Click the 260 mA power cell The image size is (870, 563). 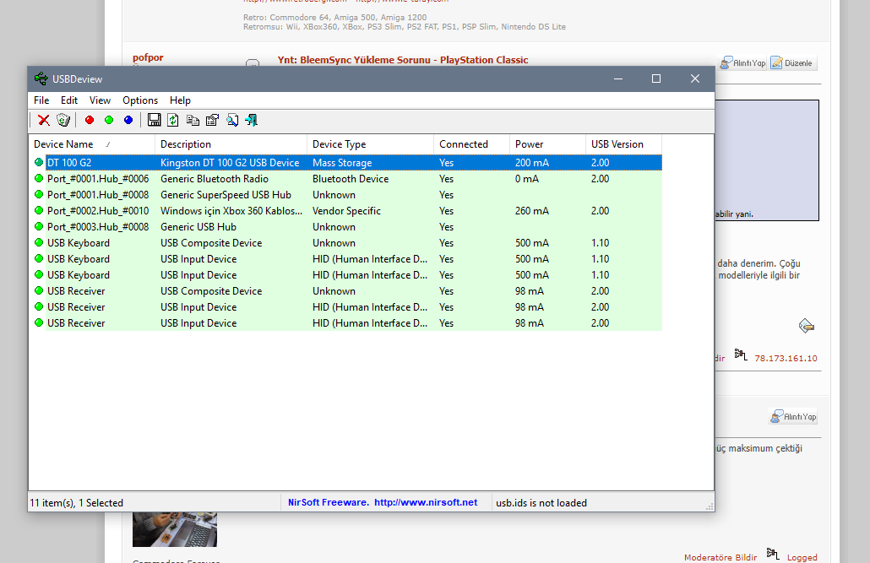[x=531, y=211]
